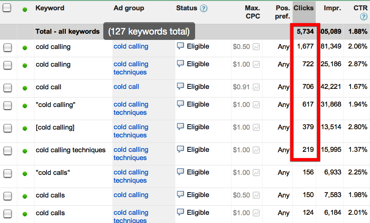
Task: Click status speech bubble in "cold call" keyword row
Action: coord(180,86)
